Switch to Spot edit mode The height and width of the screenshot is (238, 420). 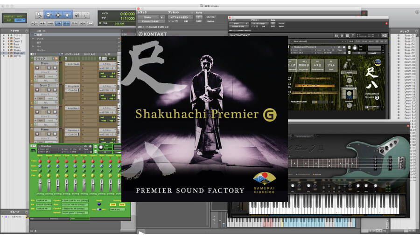20,16
